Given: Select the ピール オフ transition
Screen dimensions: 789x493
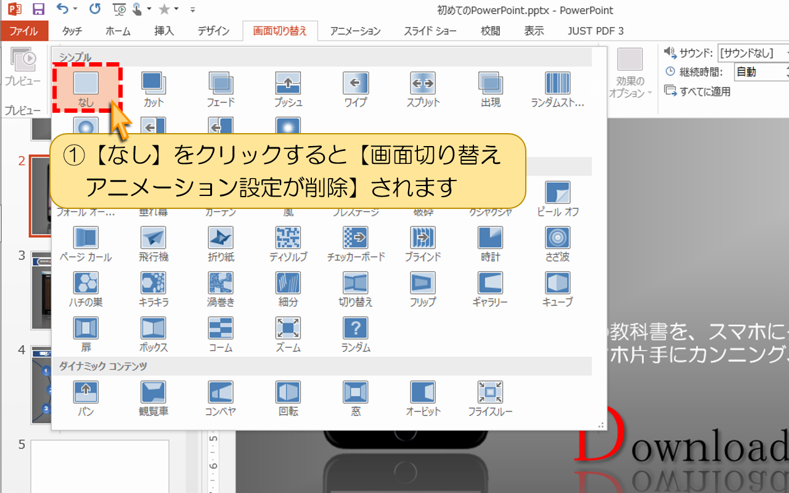Looking at the screenshot, I should [558, 198].
